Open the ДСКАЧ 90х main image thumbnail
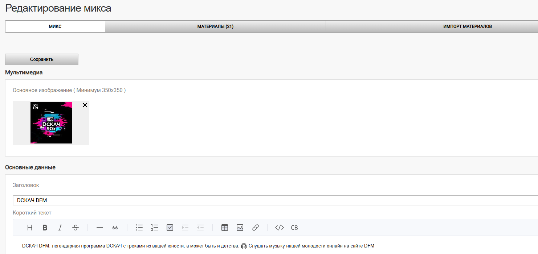Screen dimensions: 538x254 click(51, 123)
